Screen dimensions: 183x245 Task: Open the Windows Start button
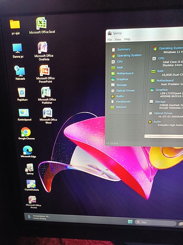130,222
